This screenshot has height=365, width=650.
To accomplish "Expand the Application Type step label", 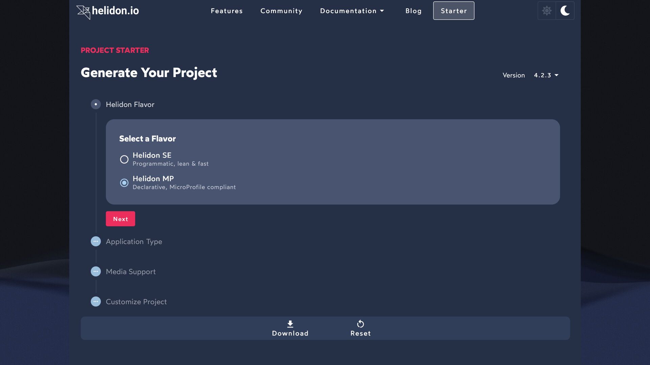I will (134, 242).
